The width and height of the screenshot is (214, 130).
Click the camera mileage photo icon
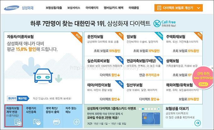(x=37, y=122)
